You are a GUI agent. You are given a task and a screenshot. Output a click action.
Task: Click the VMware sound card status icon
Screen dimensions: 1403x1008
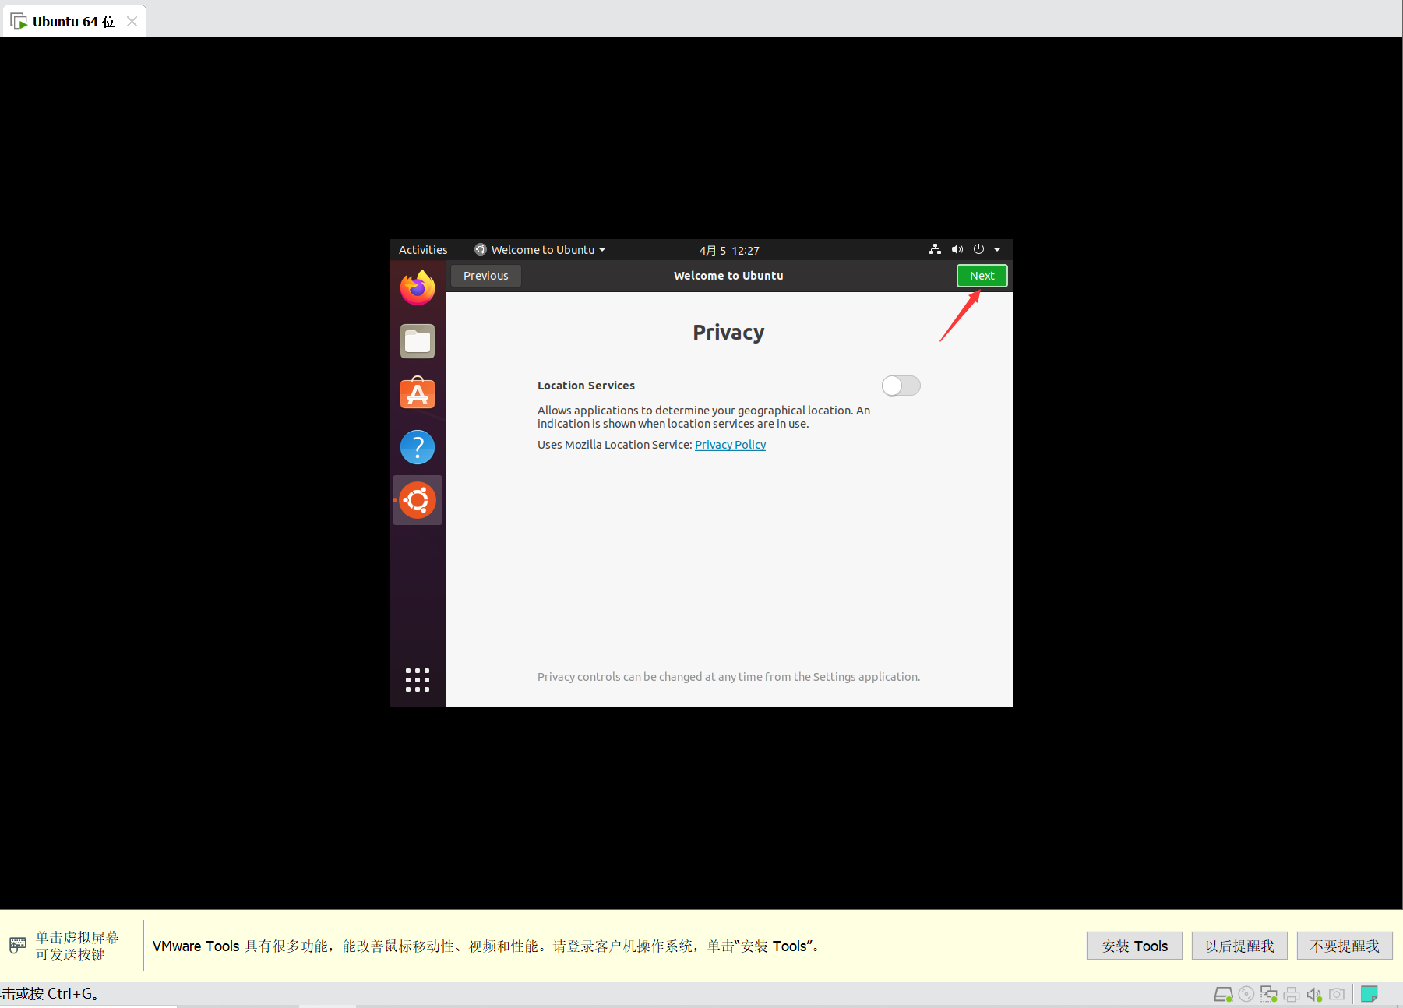click(1314, 995)
